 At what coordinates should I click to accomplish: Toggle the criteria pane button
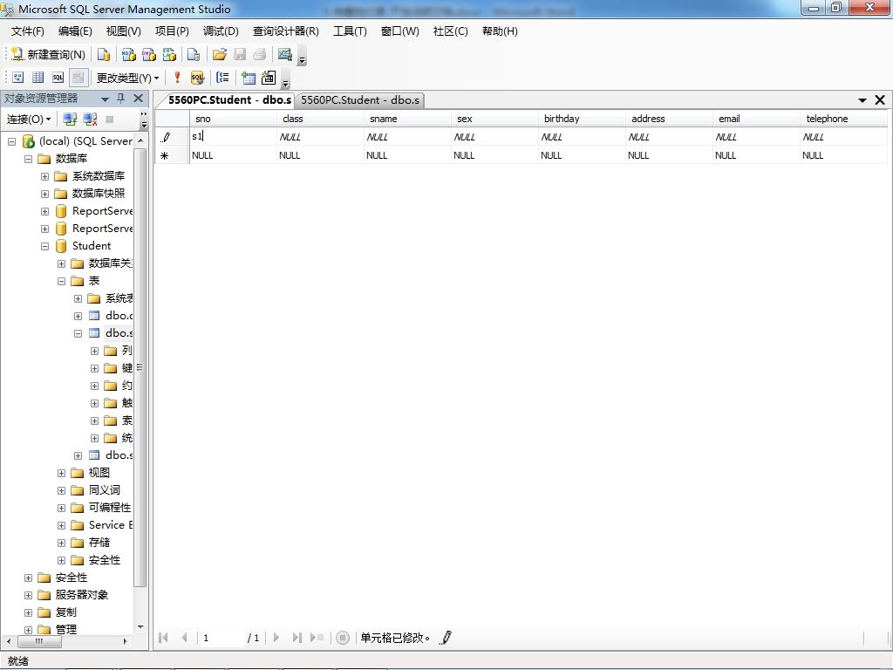(x=38, y=78)
